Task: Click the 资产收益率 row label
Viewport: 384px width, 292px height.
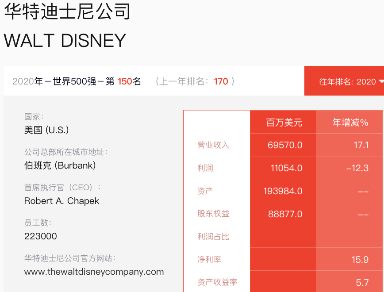Action: pos(217,282)
